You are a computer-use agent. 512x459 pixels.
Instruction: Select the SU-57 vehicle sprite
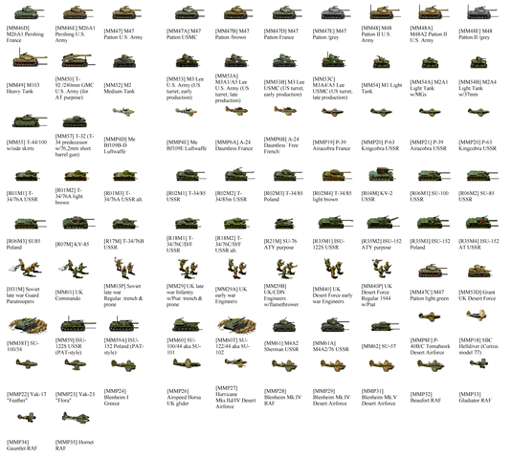[x=385, y=325]
